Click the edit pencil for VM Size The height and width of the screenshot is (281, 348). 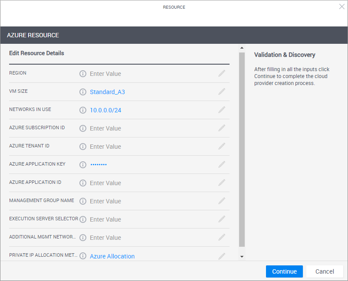(222, 92)
